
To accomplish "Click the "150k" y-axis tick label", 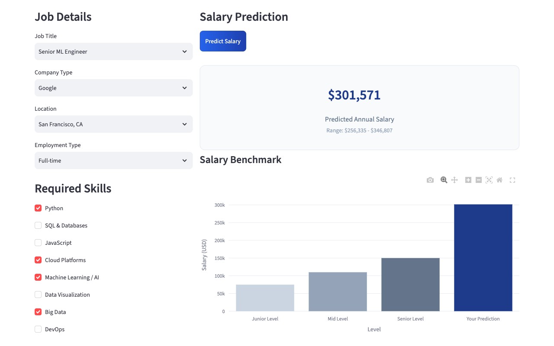I will click(219, 258).
